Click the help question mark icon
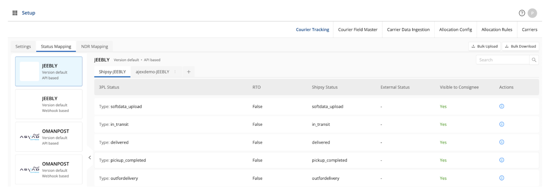The height and width of the screenshot is (196, 548). (522, 13)
